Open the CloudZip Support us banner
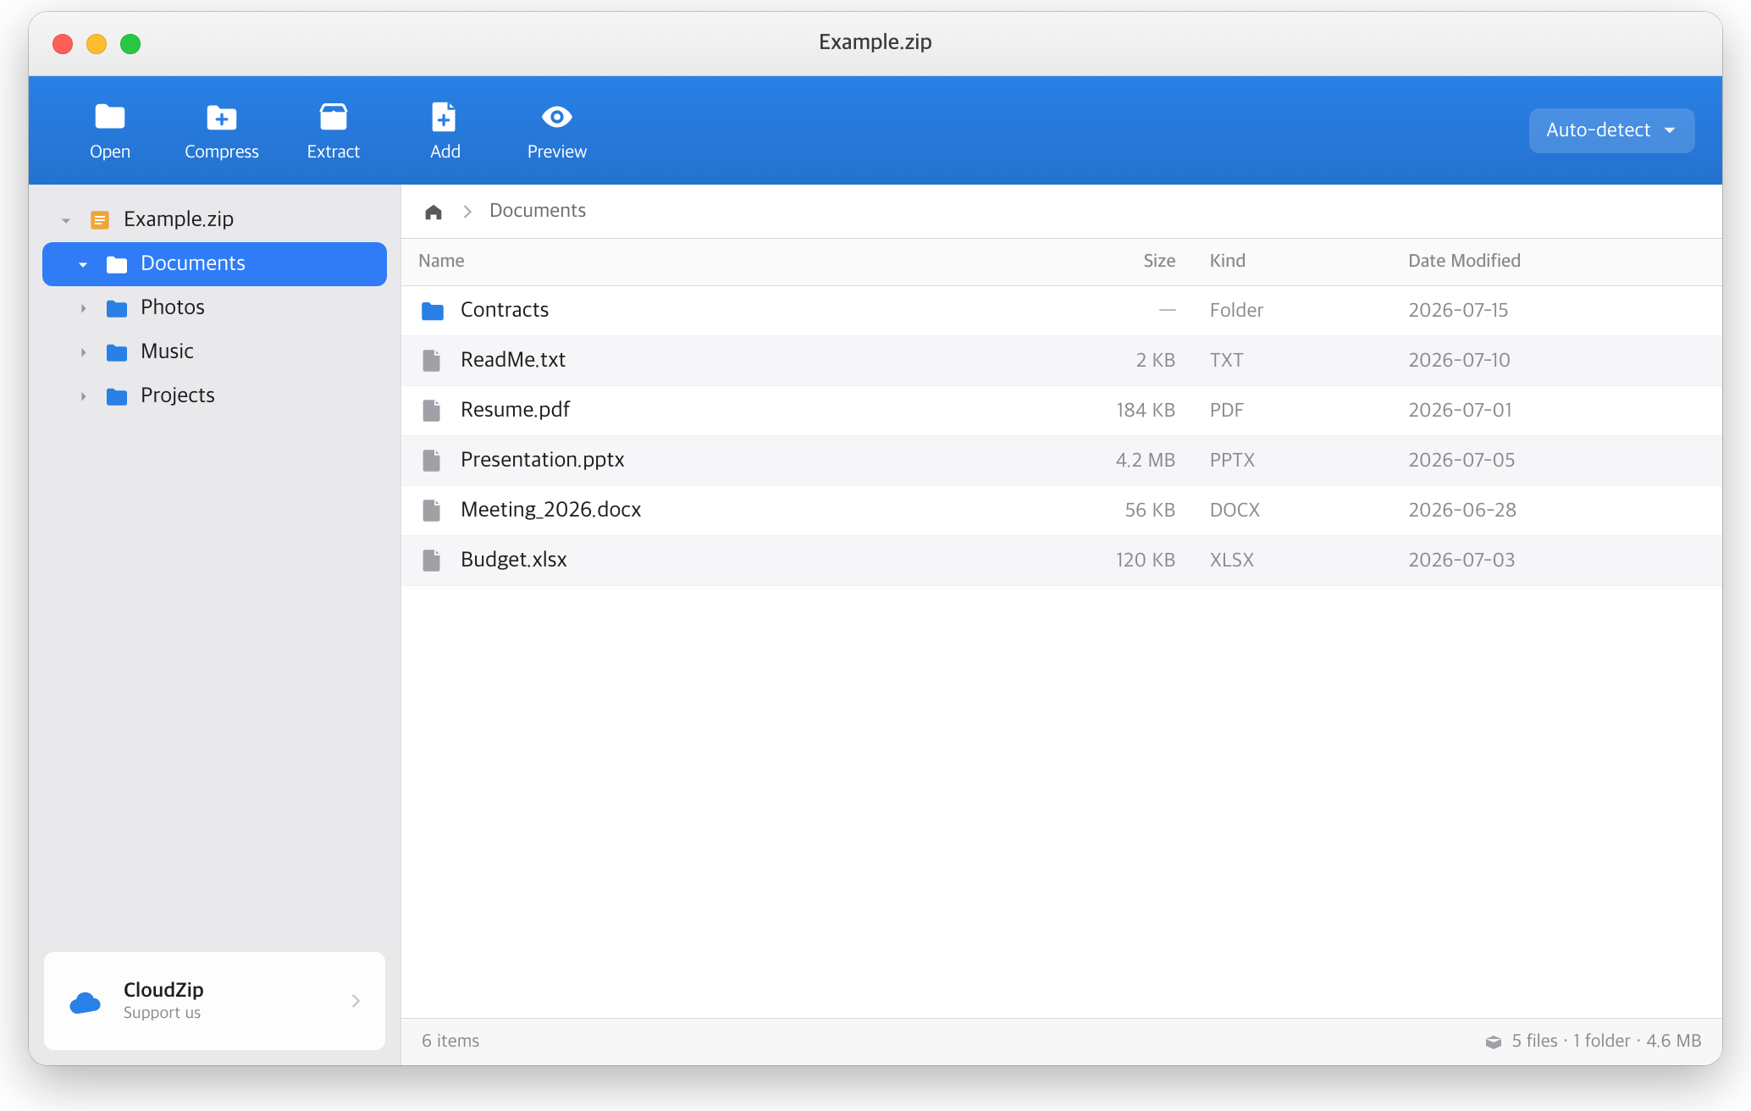This screenshot has width=1751, height=1111. pos(214,1001)
